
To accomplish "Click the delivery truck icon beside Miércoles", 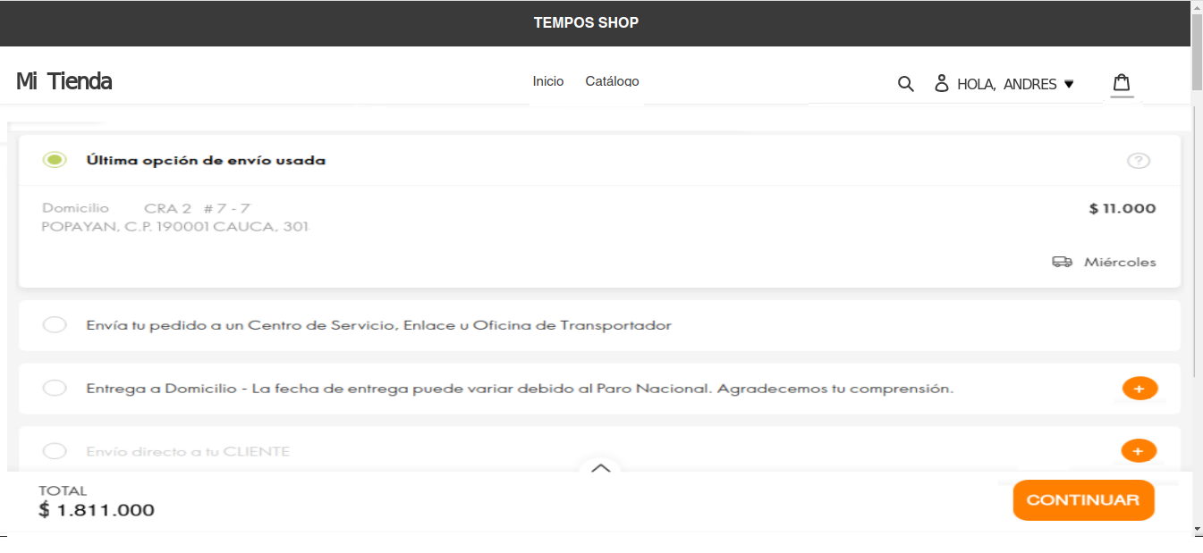I will click(x=1062, y=262).
